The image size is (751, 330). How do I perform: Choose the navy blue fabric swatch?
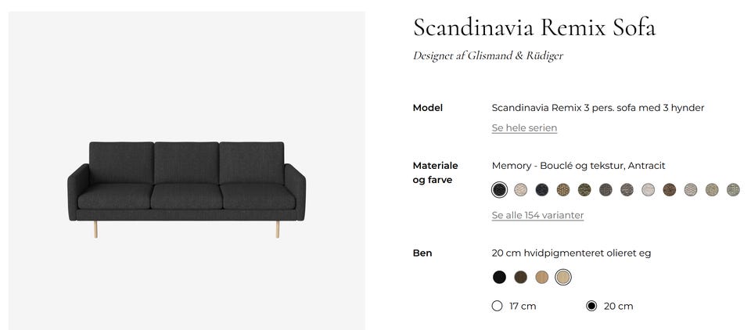(x=542, y=189)
